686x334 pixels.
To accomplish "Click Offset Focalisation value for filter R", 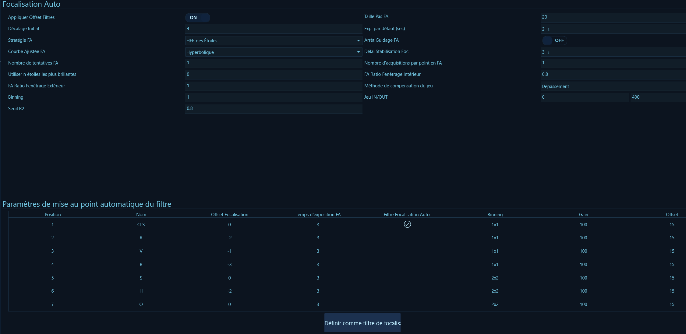I will point(229,238).
